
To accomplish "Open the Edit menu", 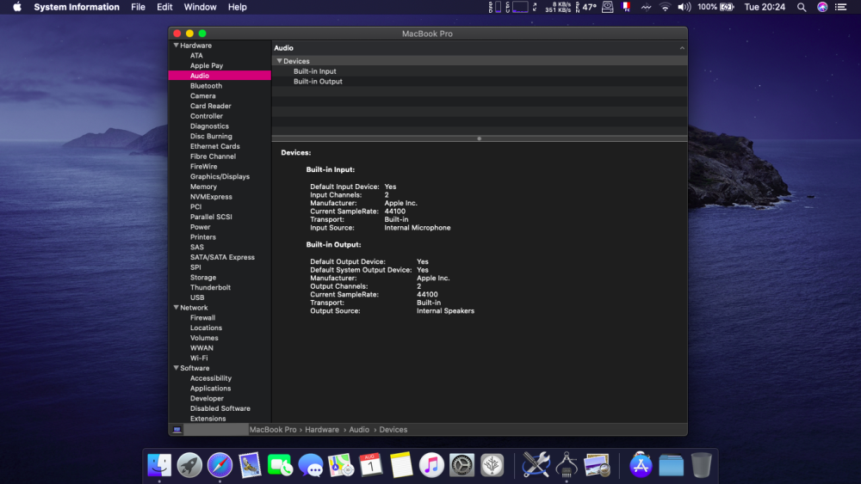I will coord(164,7).
